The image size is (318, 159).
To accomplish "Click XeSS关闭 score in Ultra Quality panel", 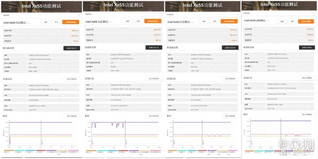I will (75, 31).
